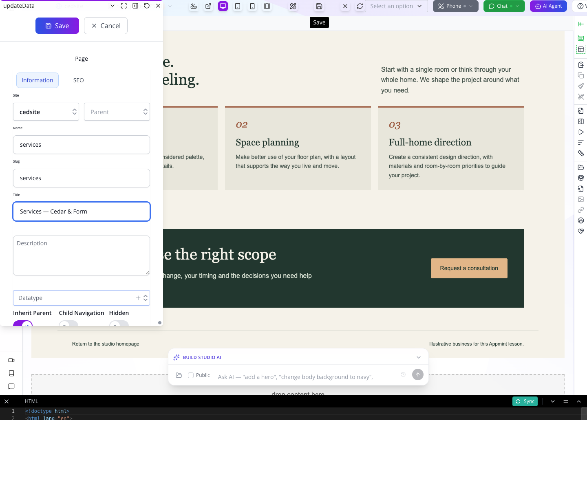Switch to the SEO tab

(79, 80)
